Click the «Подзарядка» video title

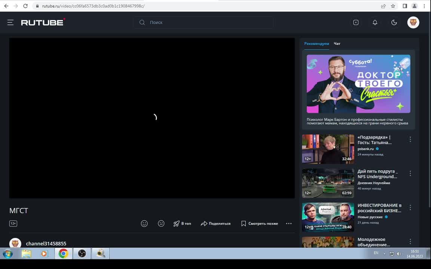coord(375,140)
